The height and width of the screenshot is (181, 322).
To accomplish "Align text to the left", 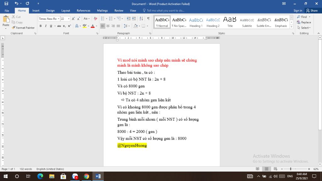I will [x=103, y=26].
